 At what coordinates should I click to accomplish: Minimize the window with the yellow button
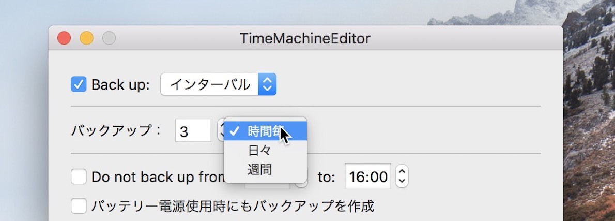pyautogui.click(x=86, y=38)
